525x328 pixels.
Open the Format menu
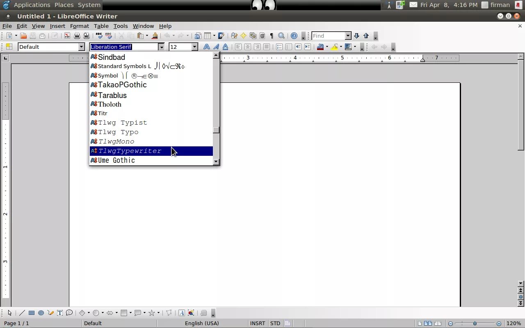[x=80, y=26]
